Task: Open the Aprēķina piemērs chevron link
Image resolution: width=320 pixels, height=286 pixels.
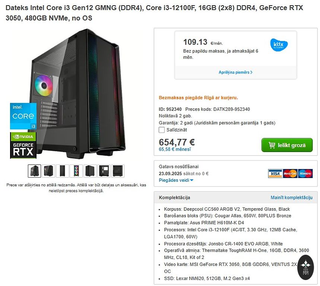Action: click(x=235, y=72)
